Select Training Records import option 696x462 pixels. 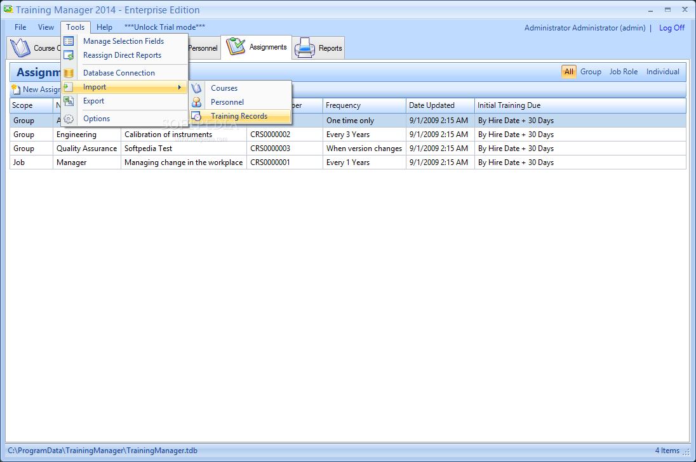click(x=241, y=116)
